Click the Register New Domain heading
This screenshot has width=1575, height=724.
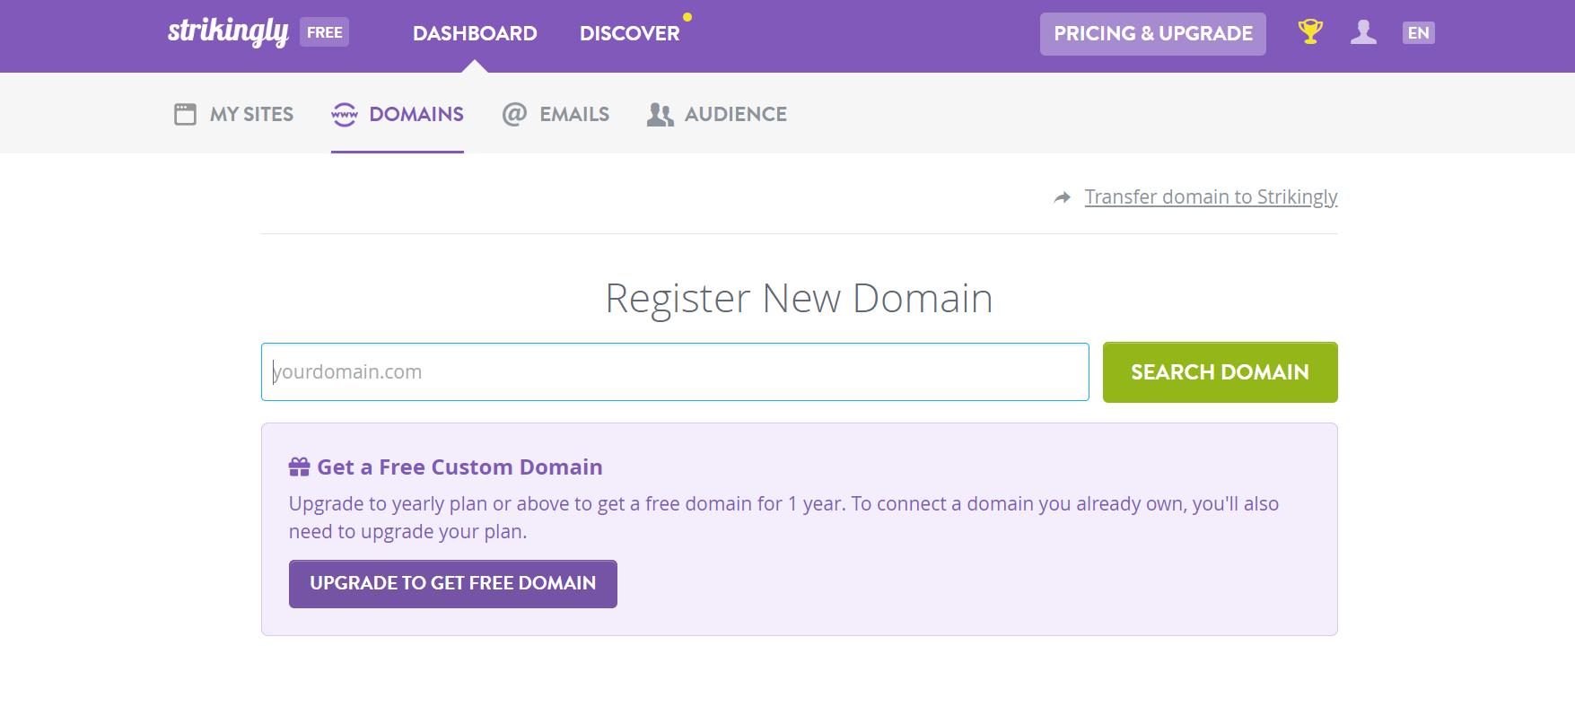click(799, 299)
